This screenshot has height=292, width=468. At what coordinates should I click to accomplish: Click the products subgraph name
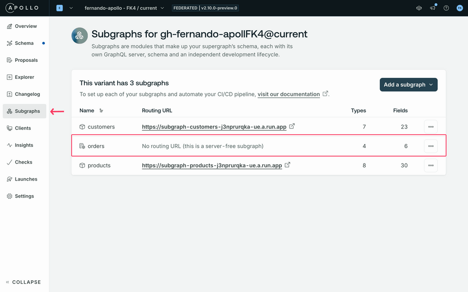point(99,165)
